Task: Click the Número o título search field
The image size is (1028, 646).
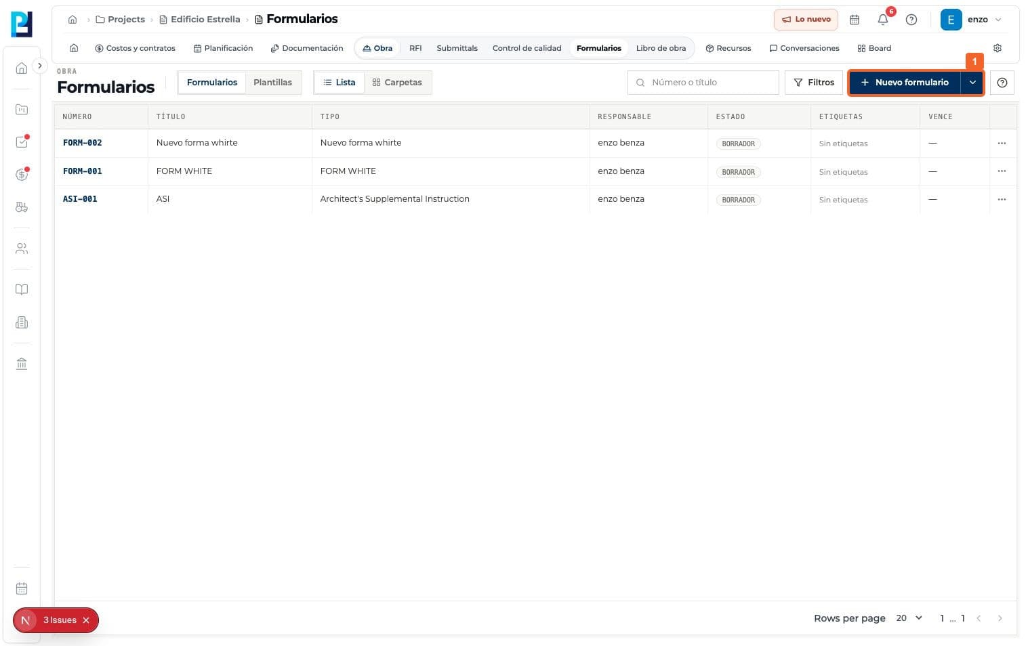Action: tap(703, 83)
